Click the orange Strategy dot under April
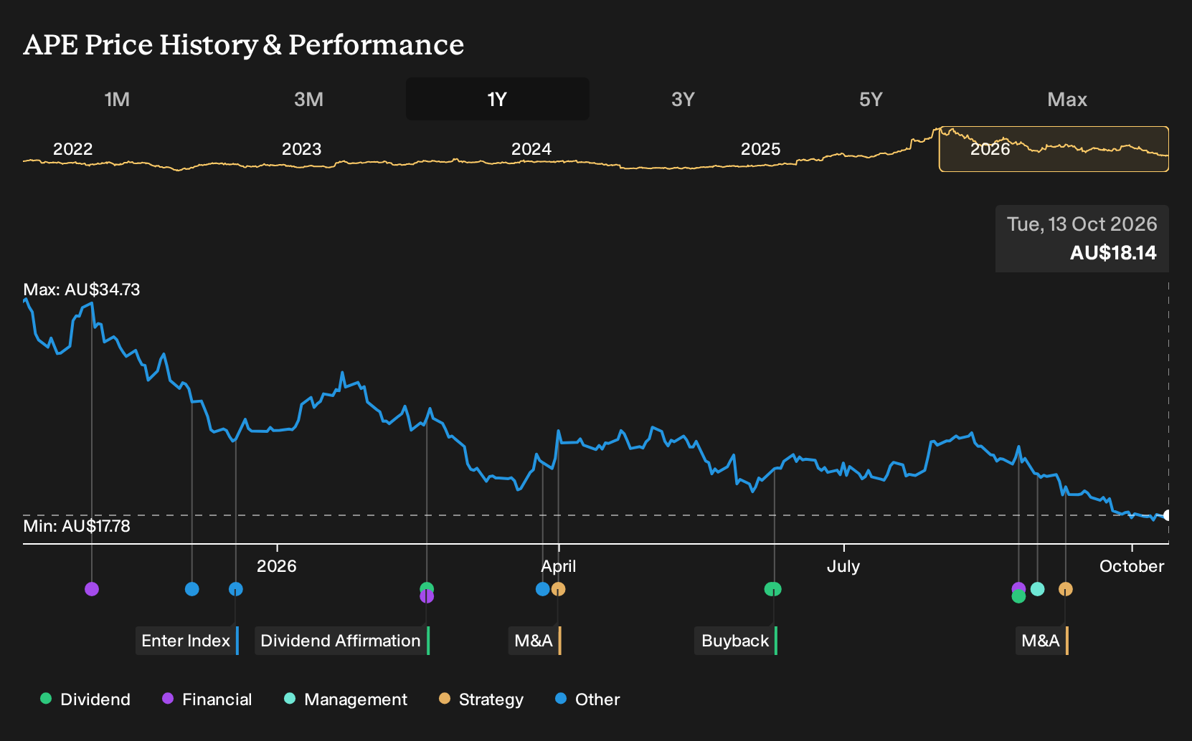 559,589
